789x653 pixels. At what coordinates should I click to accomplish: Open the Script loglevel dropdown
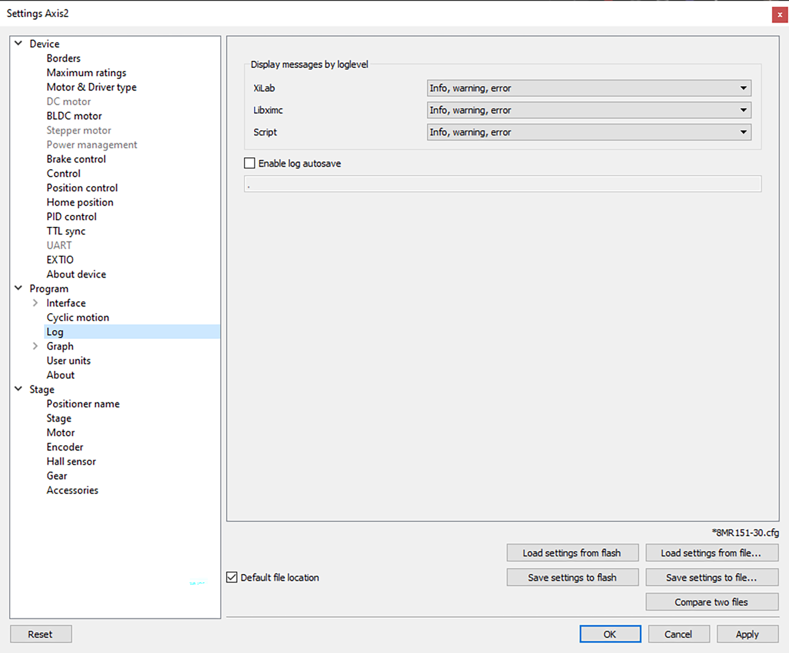pyautogui.click(x=589, y=132)
